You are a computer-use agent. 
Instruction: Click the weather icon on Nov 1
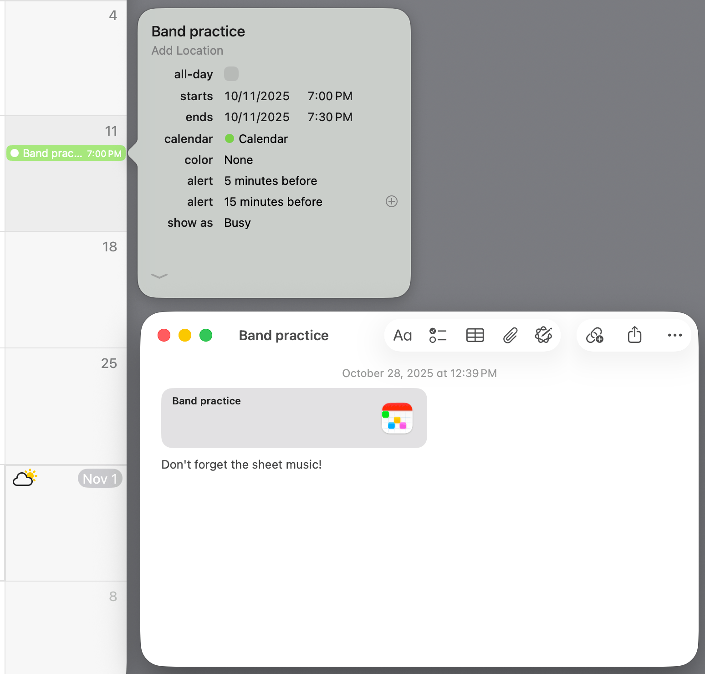tap(25, 478)
